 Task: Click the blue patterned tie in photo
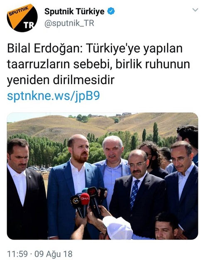coord(134,192)
